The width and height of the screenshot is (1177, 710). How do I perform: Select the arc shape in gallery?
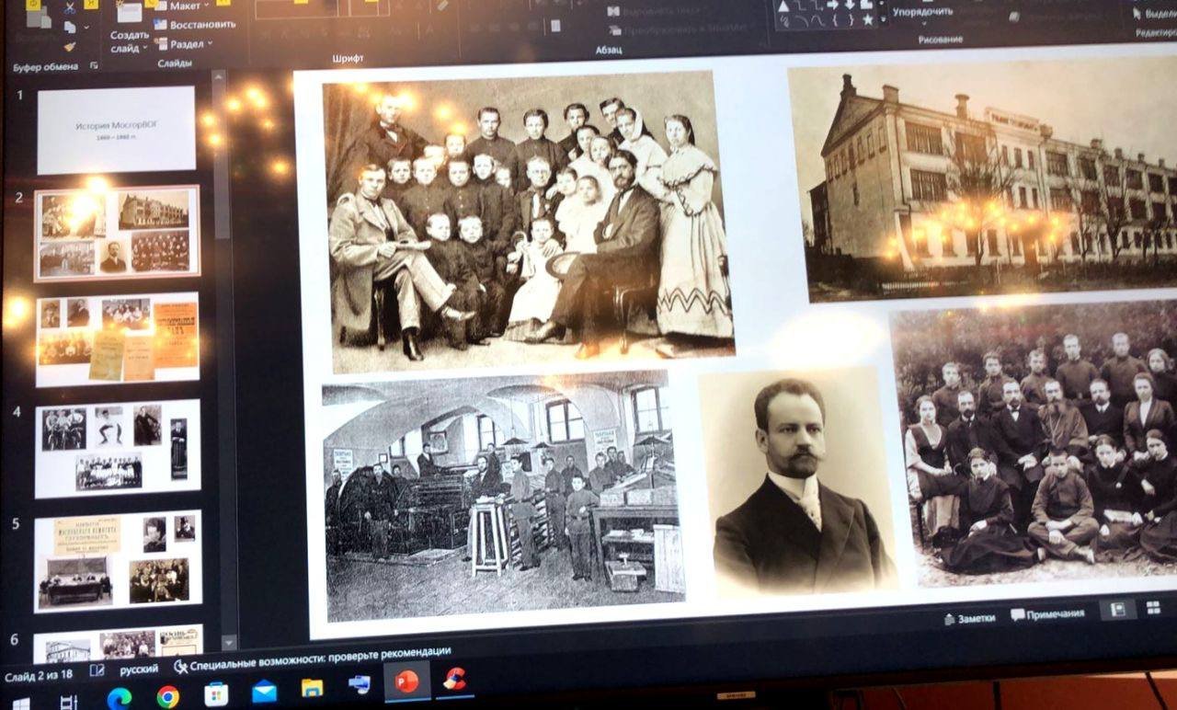coord(802,20)
